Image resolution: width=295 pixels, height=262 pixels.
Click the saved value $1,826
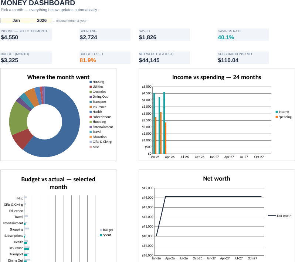tap(147, 37)
